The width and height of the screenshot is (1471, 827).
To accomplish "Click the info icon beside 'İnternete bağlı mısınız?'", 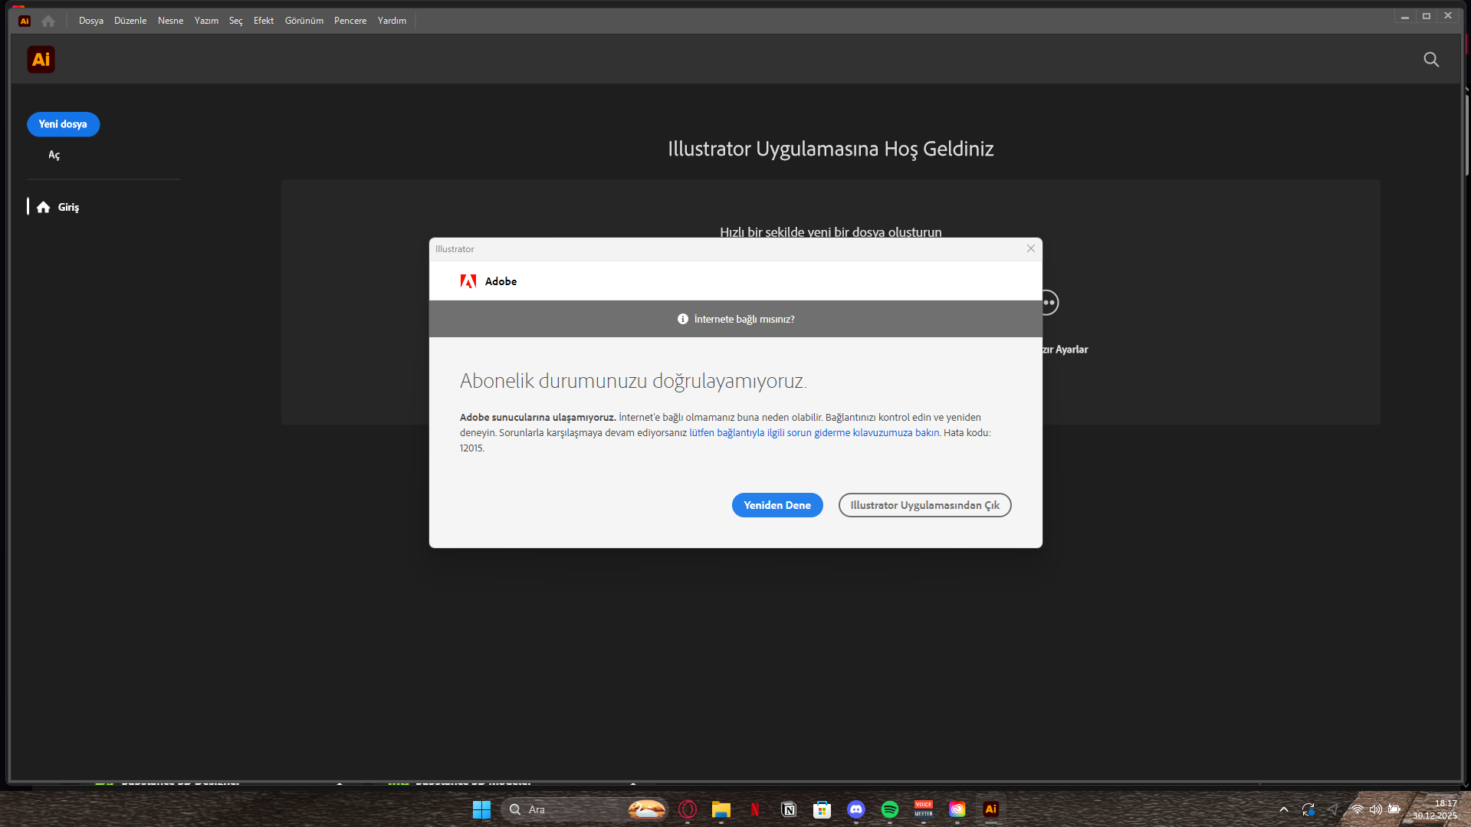I will (682, 319).
